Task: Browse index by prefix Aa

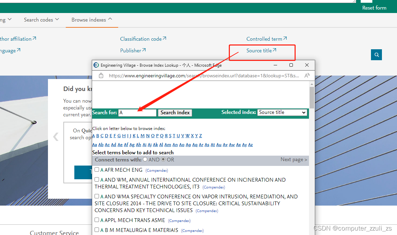Action: [x=95, y=145]
